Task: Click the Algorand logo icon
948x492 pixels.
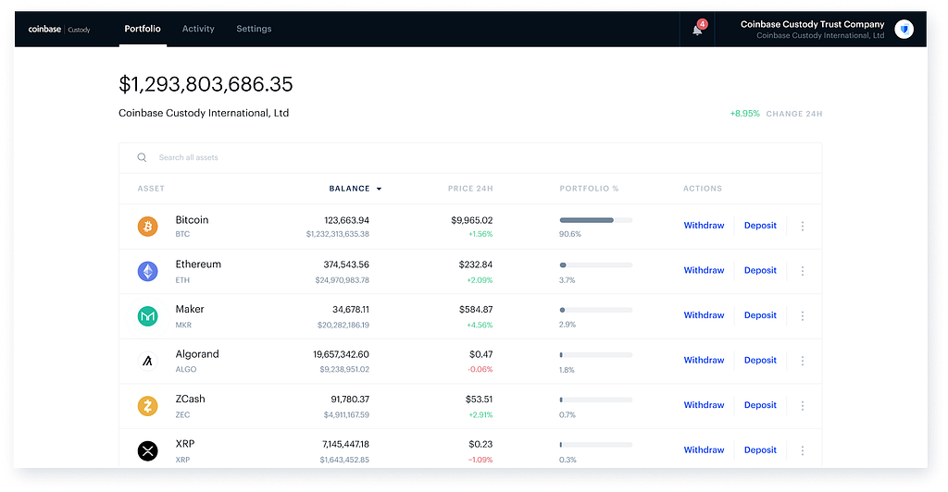Action: pos(147,361)
